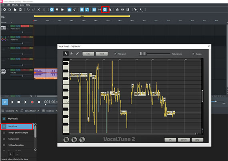Play the arrangement from main transport

tap(26, 102)
